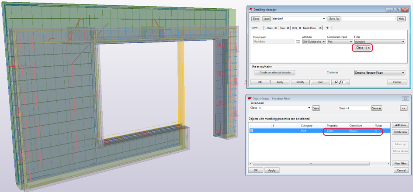413x192 pixels.
Task: Switch to the WPR tab
Action: 254,28
